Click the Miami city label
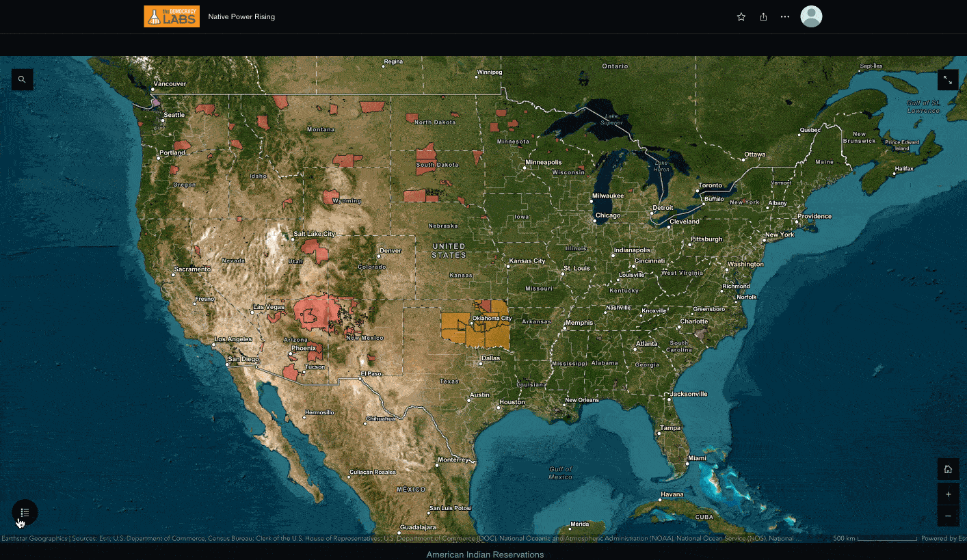Screen dimensions: 967x560 click(x=698, y=457)
